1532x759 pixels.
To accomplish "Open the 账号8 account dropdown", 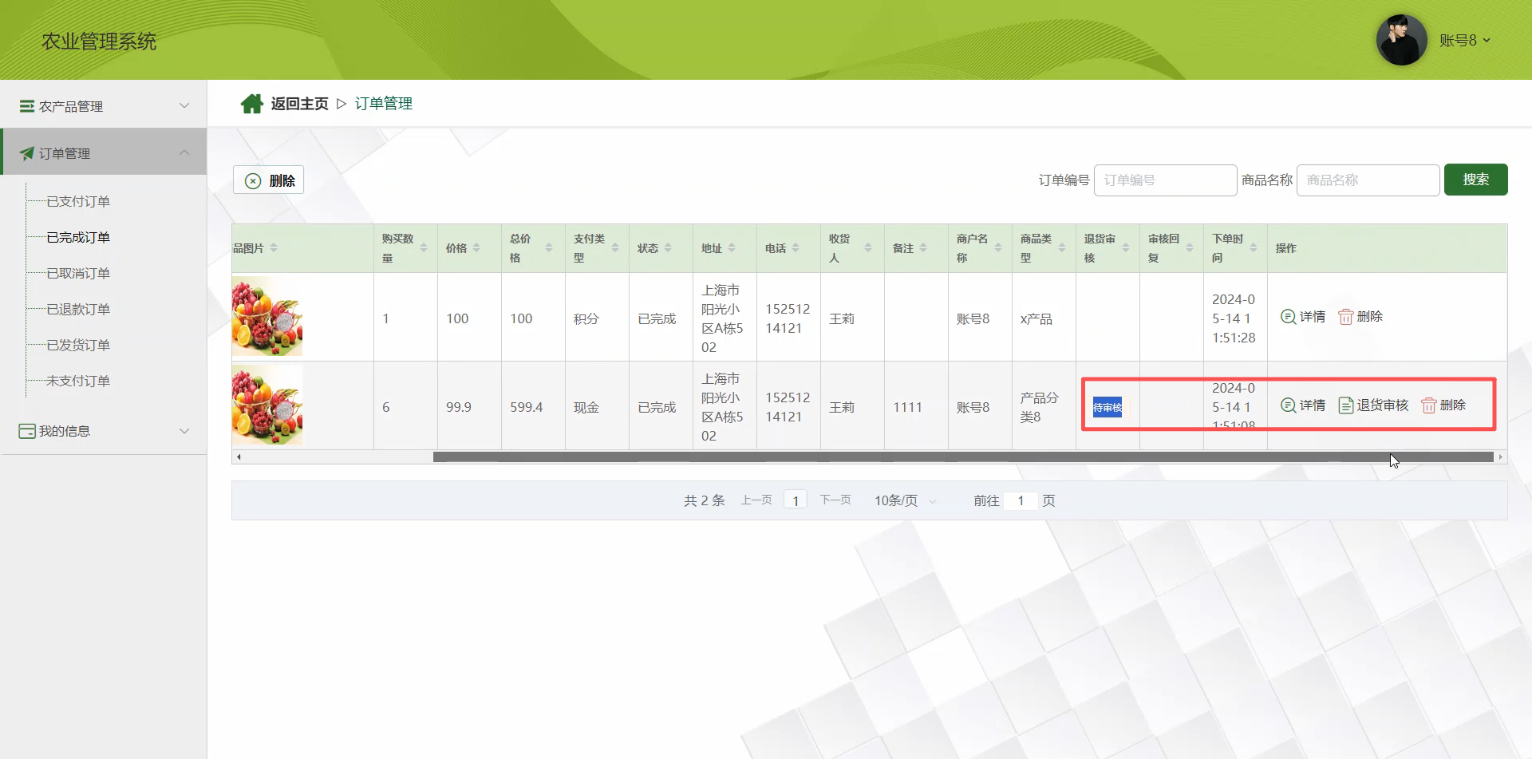I will pyautogui.click(x=1465, y=40).
